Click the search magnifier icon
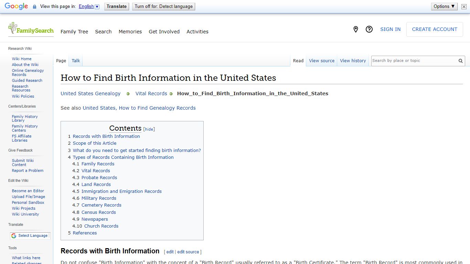This screenshot has height=264, width=470. pos(460,61)
